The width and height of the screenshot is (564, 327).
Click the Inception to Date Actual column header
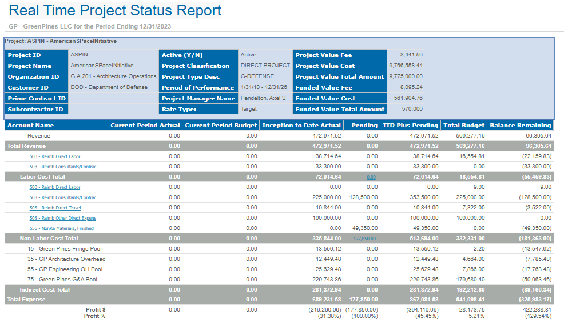pyautogui.click(x=301, y=126)
